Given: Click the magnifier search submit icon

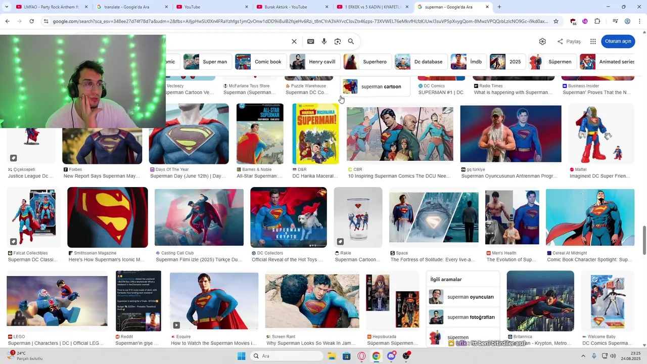Looking at the screenshot, I should [x=351, y=41].
